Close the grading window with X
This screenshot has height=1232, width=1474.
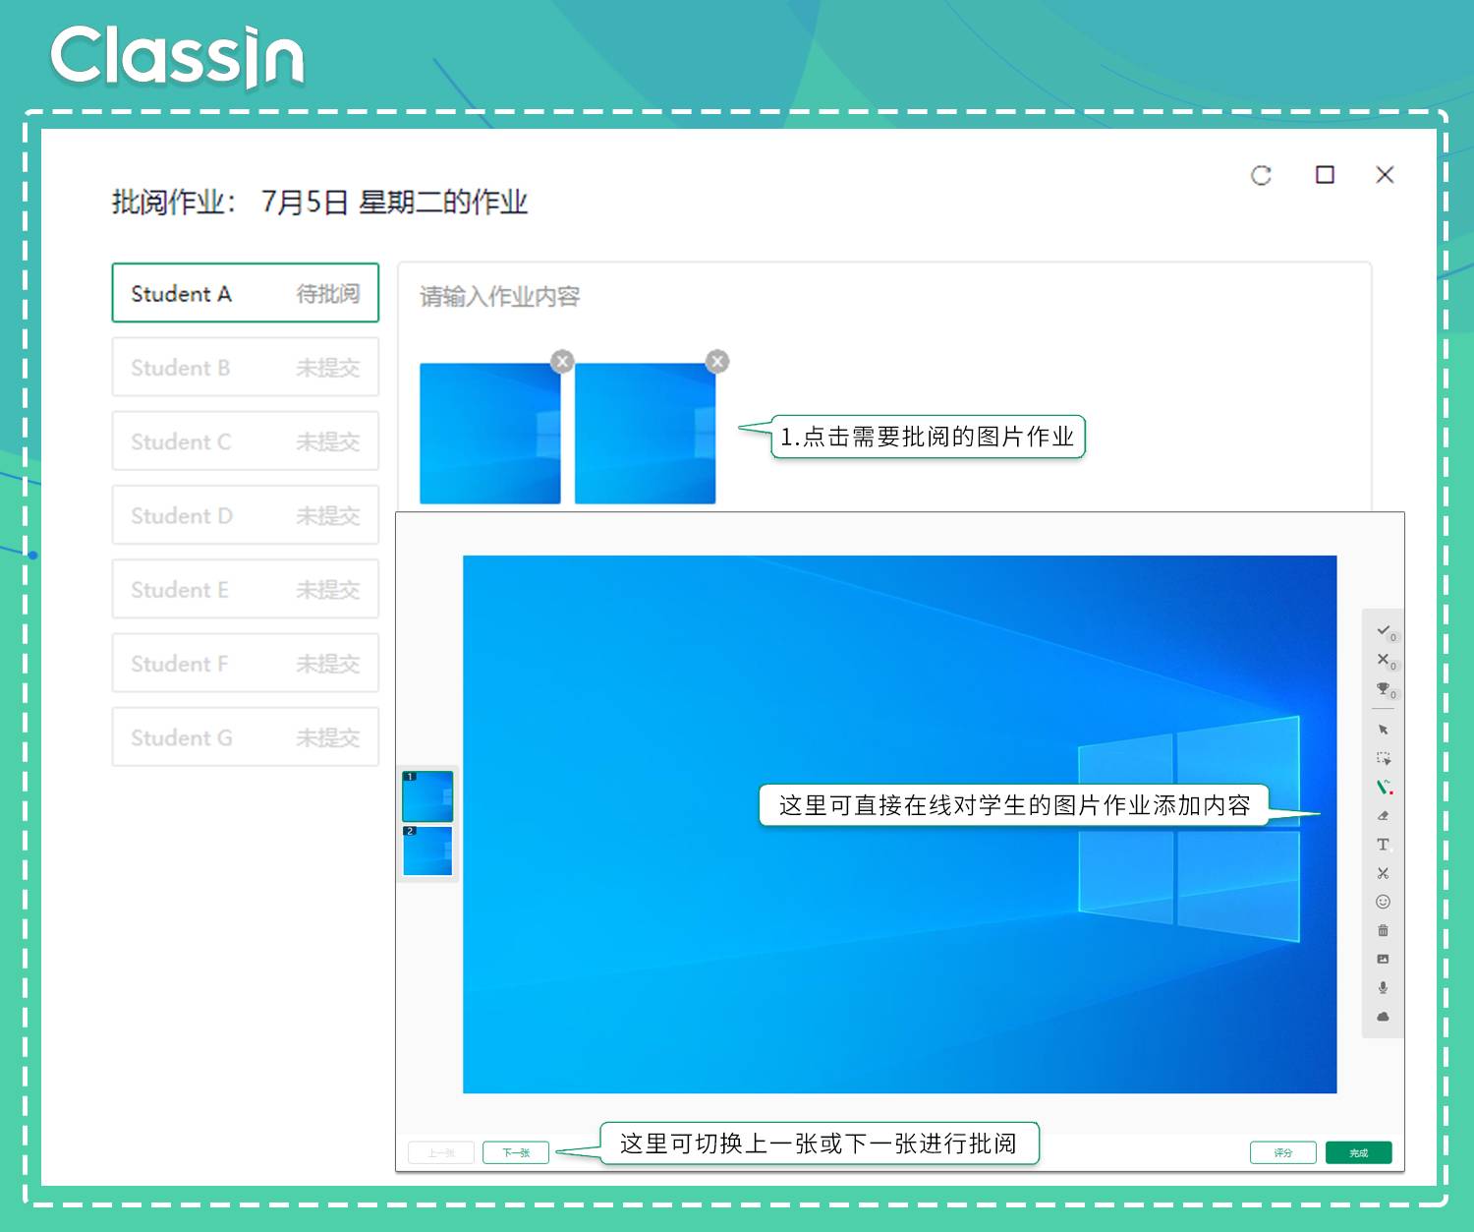tap(1385, 175)
